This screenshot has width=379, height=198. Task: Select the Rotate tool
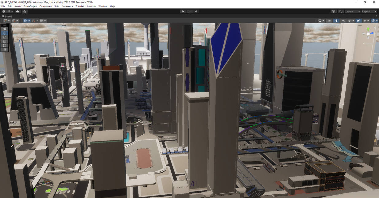tap(5, 37)
